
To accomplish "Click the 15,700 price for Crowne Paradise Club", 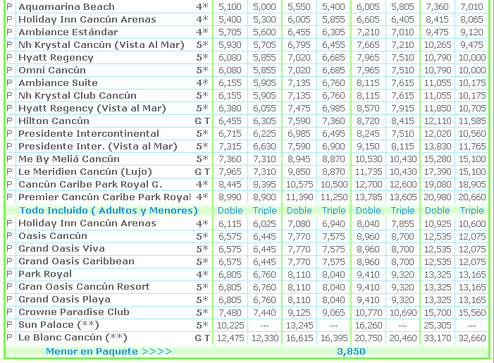I will tap(438, 312).
